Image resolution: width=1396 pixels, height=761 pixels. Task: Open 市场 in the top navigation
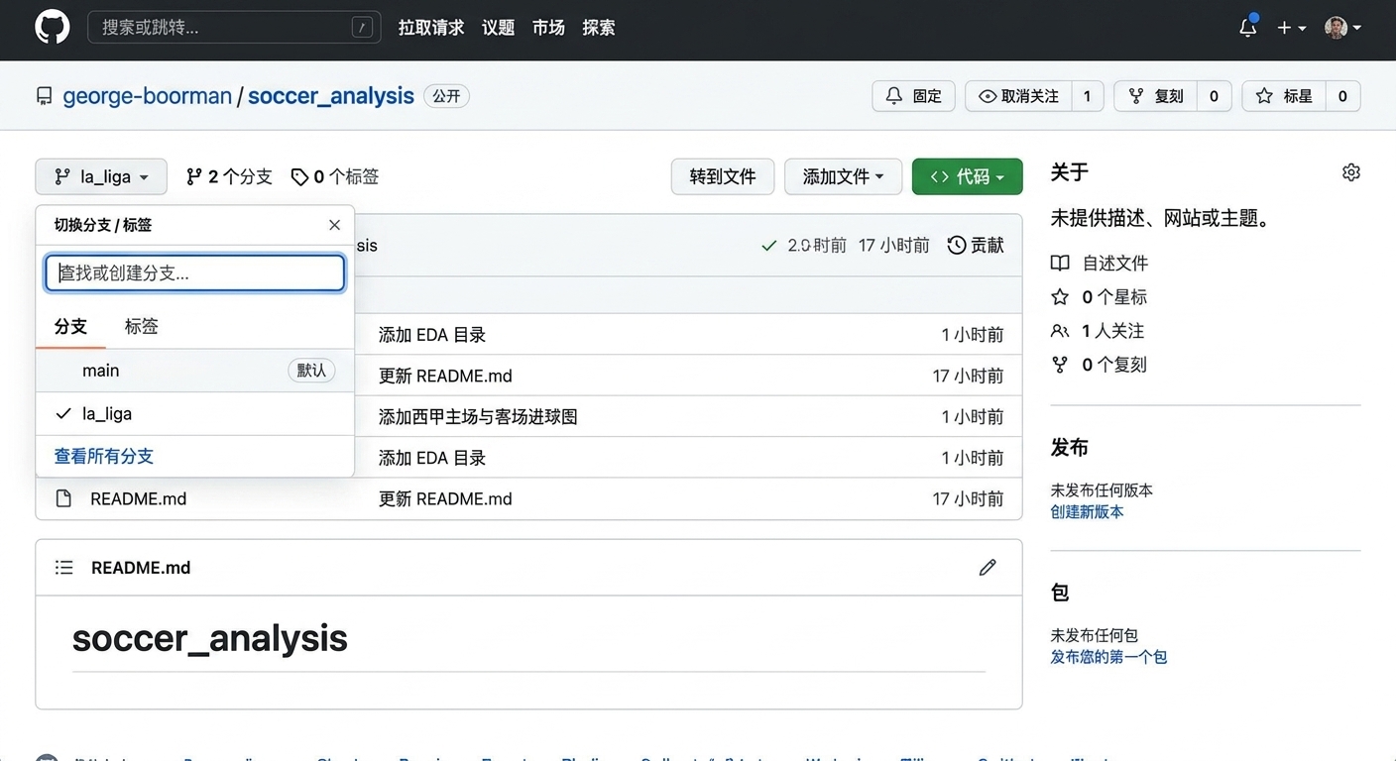pos(548,28)
